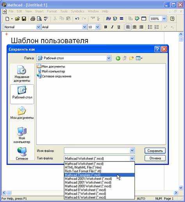Screen dimensions: 185x202
Task: Open the font size 10 dropdown
Action: (98, 27)
